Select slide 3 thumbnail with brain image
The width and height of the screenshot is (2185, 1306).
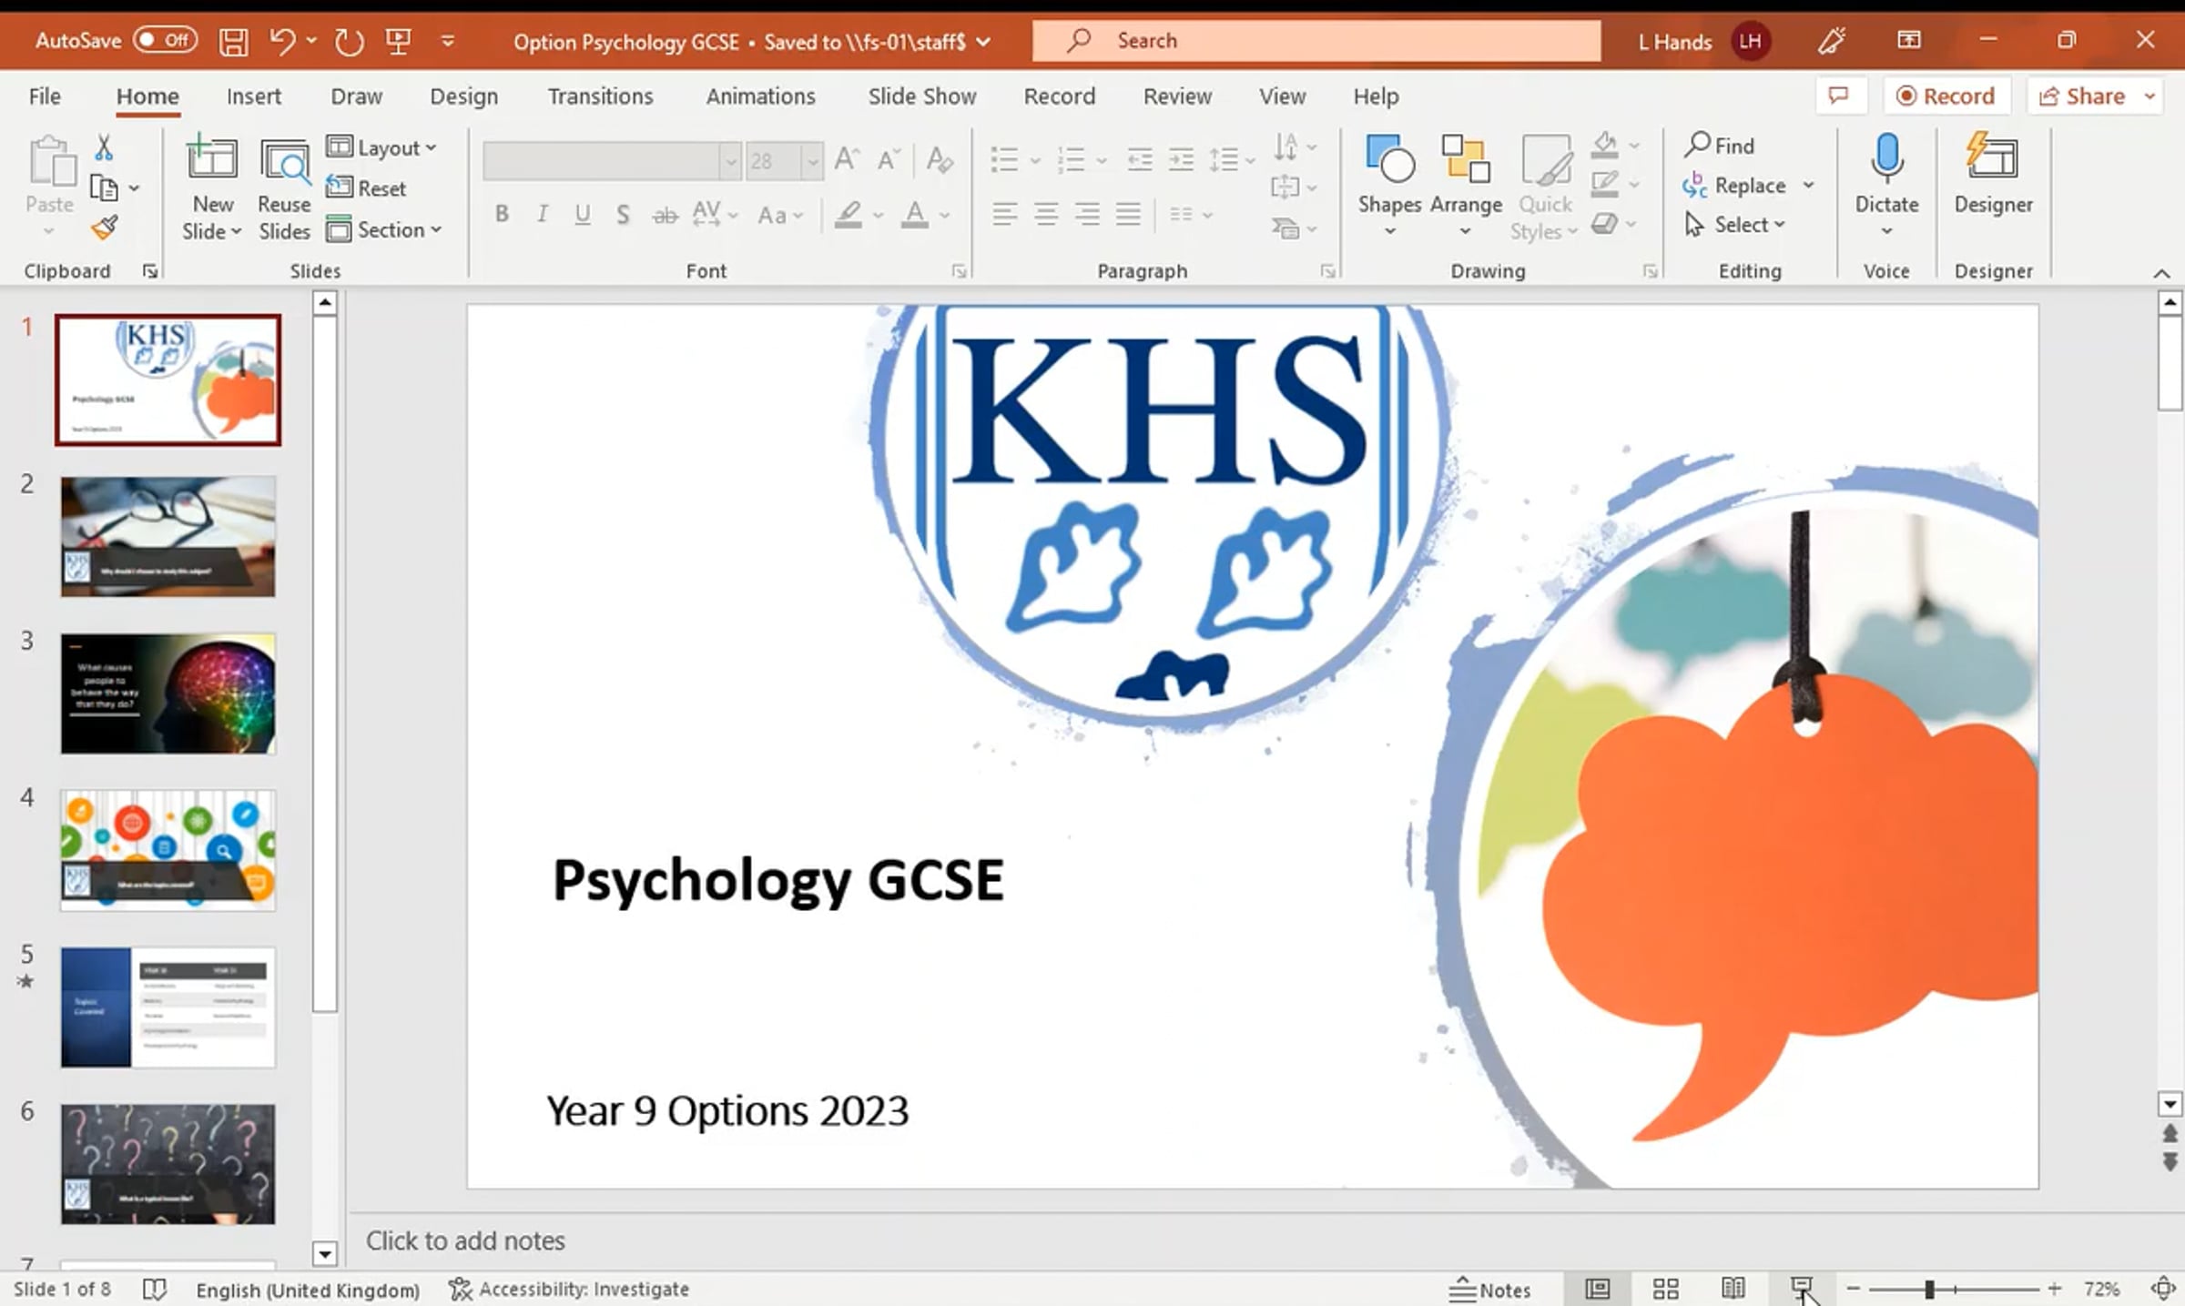click(168, 693)
